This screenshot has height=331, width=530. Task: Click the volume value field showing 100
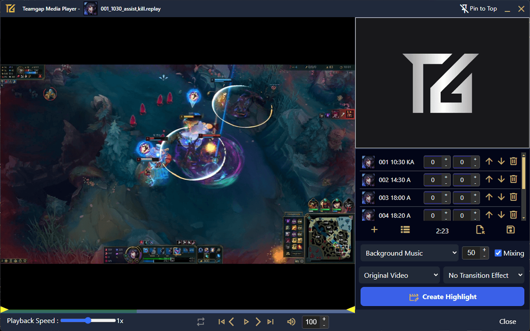pyautogui.click(x=311, y=322)
